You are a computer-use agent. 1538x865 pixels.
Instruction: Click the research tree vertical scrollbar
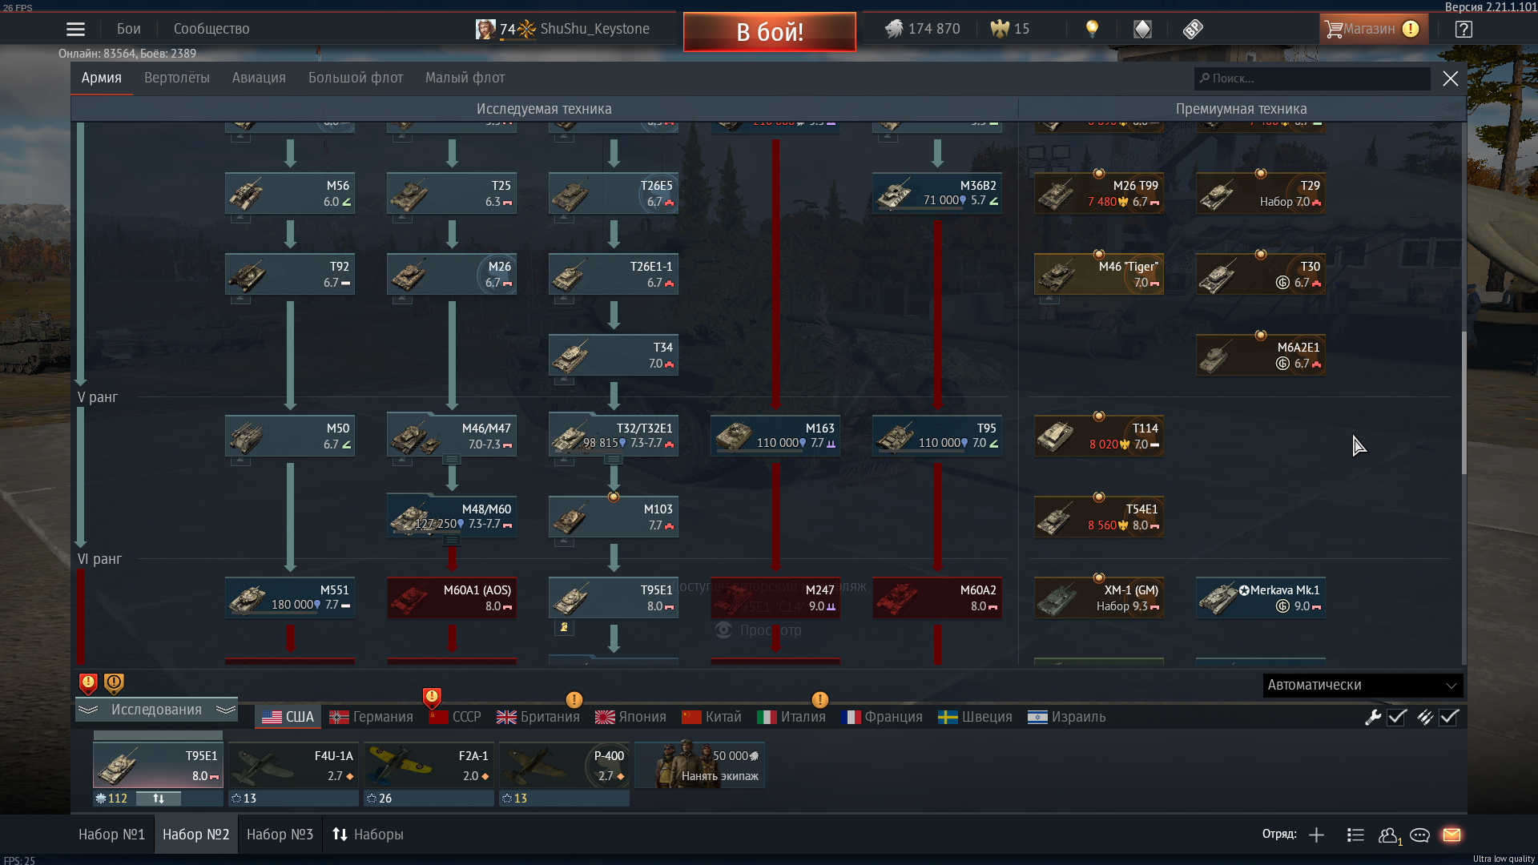pos(1464,403)
